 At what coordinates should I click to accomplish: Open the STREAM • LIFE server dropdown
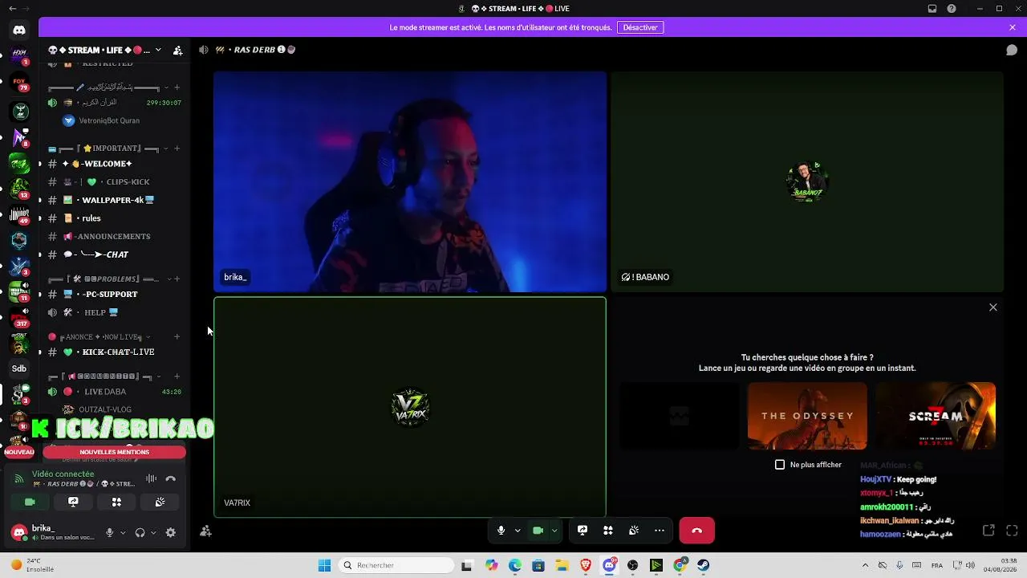tap(158, 50)
